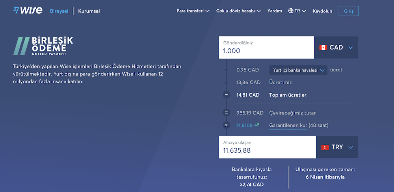The image size is (394, 192).
Task: Switch to the Bireysel tab
Action: pyautogui.click(x=59, y=11)
